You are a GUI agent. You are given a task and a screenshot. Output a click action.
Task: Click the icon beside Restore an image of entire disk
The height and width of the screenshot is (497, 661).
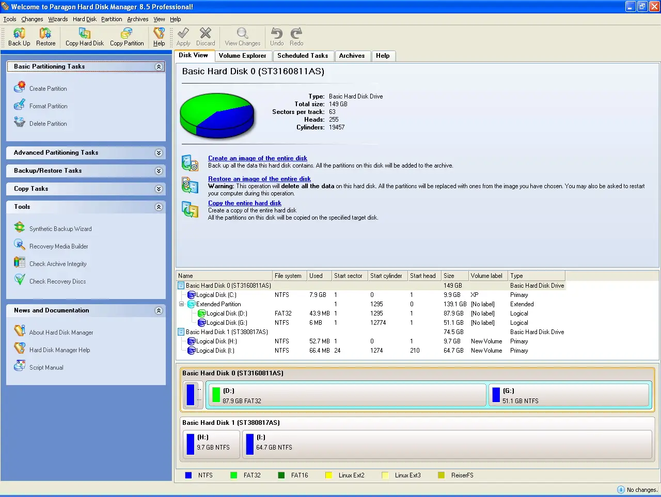[x=190, y=185]
